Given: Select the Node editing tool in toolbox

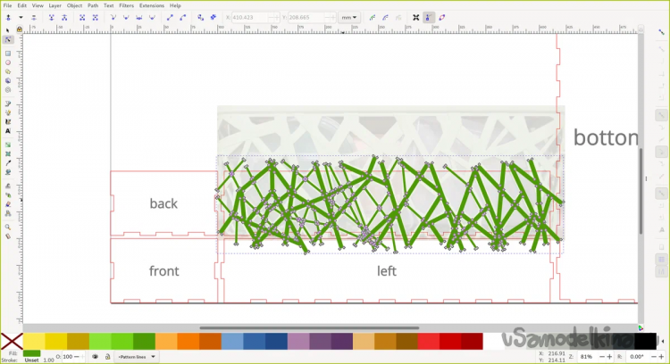Looking at the screenshot, I should pyautogui.click(x=8, y=39).
